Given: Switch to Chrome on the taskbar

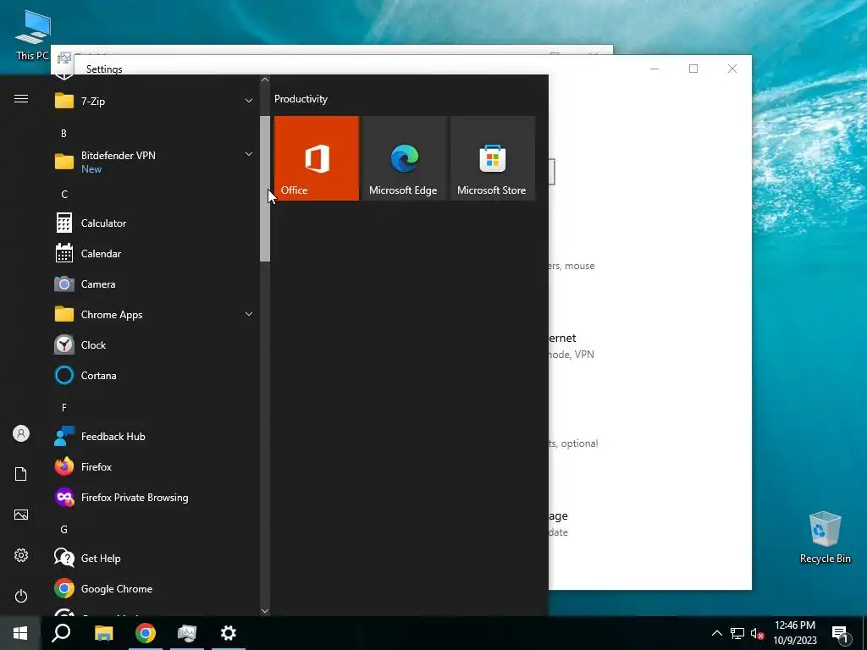Looking at the screenshot, I should point(146,633).
